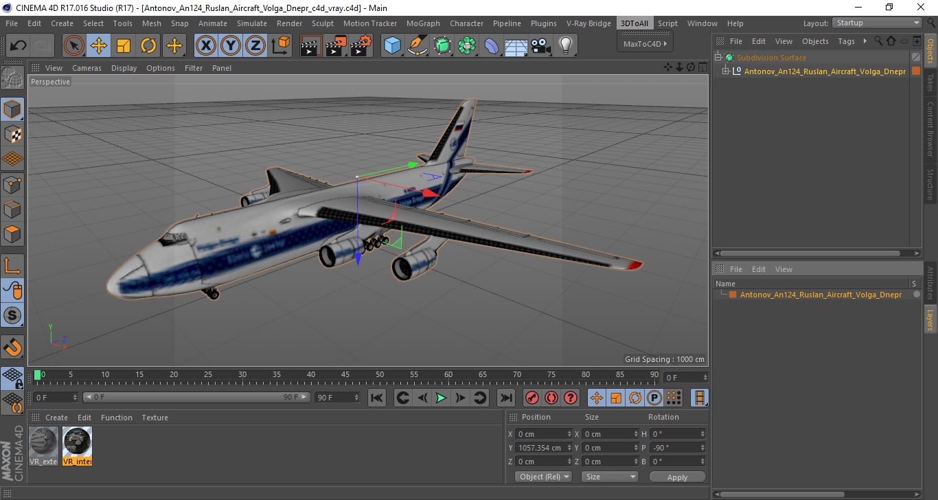Step the Y position 1057.354 cm spinner
This screenshot has height=500, width=938.
569,448
